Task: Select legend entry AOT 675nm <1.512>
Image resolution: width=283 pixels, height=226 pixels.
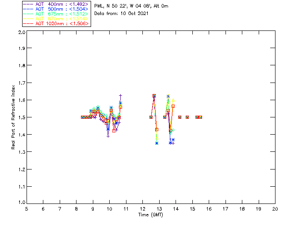Action: point(56,14)
